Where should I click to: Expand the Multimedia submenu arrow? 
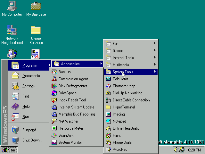[x=155, y=64]
